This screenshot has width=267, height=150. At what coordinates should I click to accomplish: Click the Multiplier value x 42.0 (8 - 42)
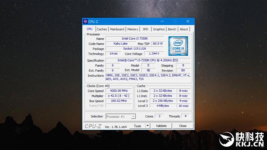pyautogui.click(x=119, y=96)
